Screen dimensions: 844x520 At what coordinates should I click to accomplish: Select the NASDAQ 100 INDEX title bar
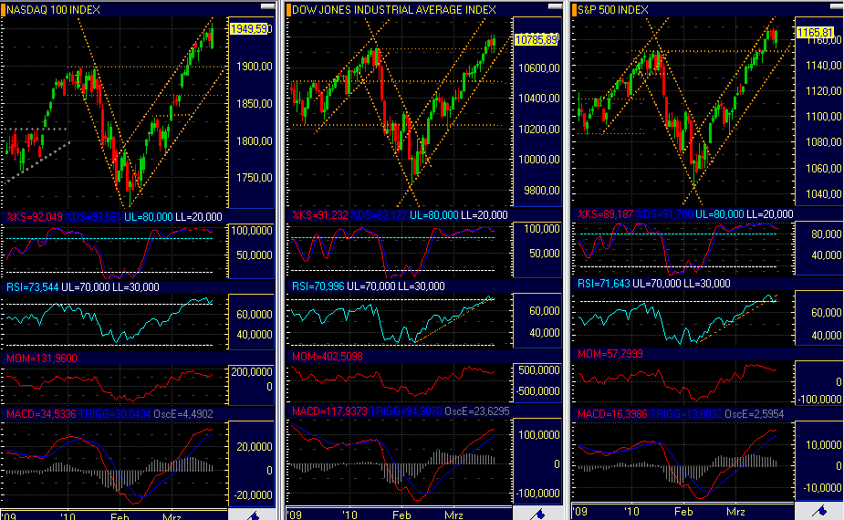click(x=138, y=10)
